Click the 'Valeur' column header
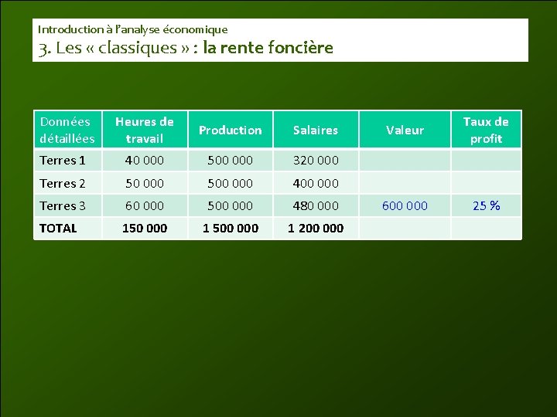This screenshot has width=557, height=417. pyautogui.click(x=405, y=130)
